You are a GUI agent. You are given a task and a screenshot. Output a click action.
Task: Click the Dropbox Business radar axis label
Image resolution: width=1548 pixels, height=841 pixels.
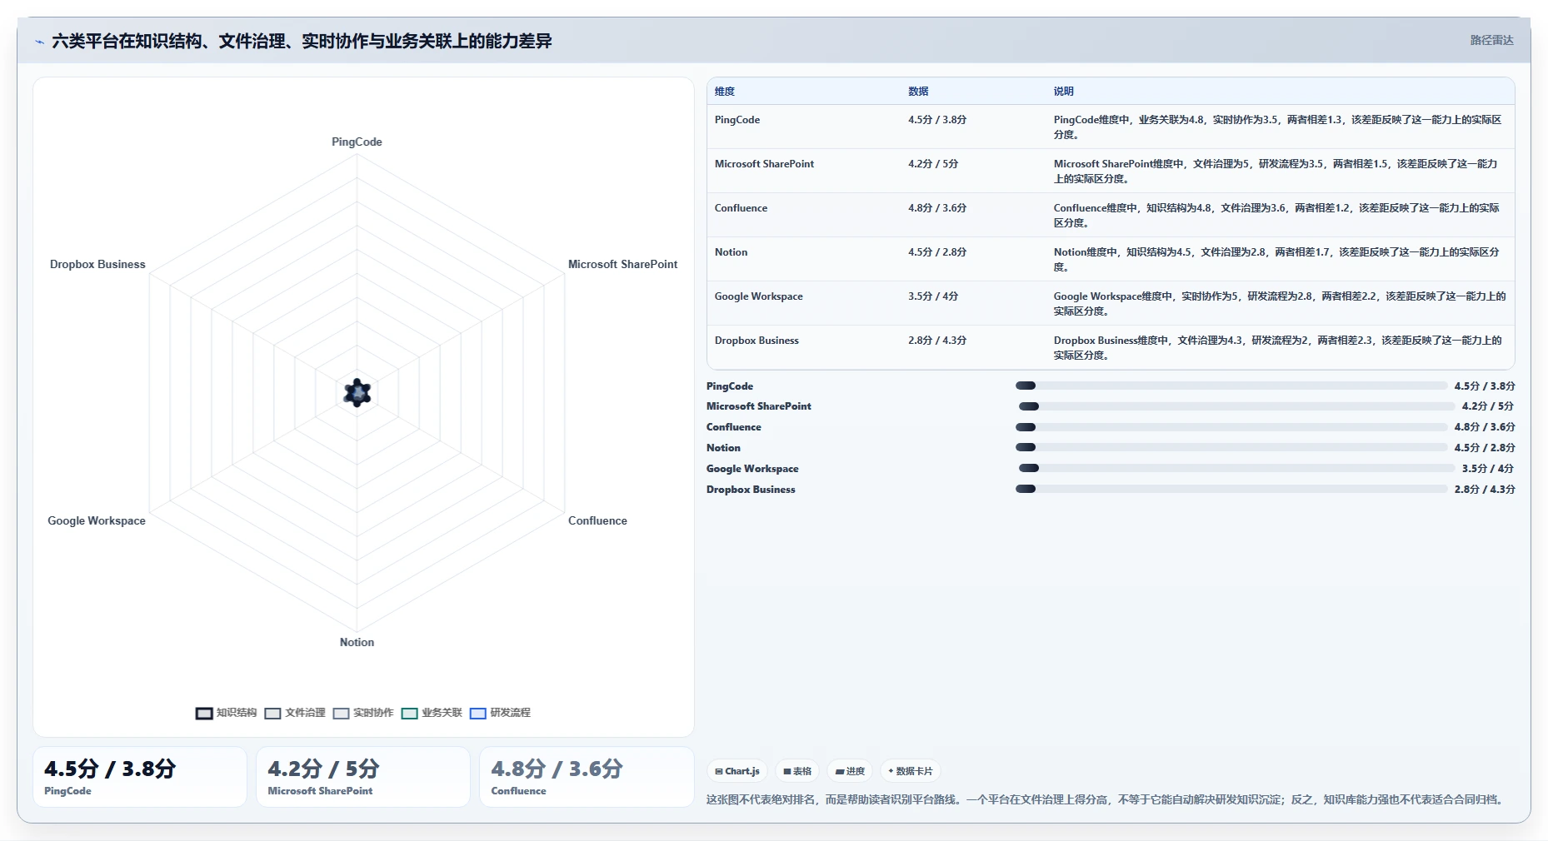click(x=97, y=265)
